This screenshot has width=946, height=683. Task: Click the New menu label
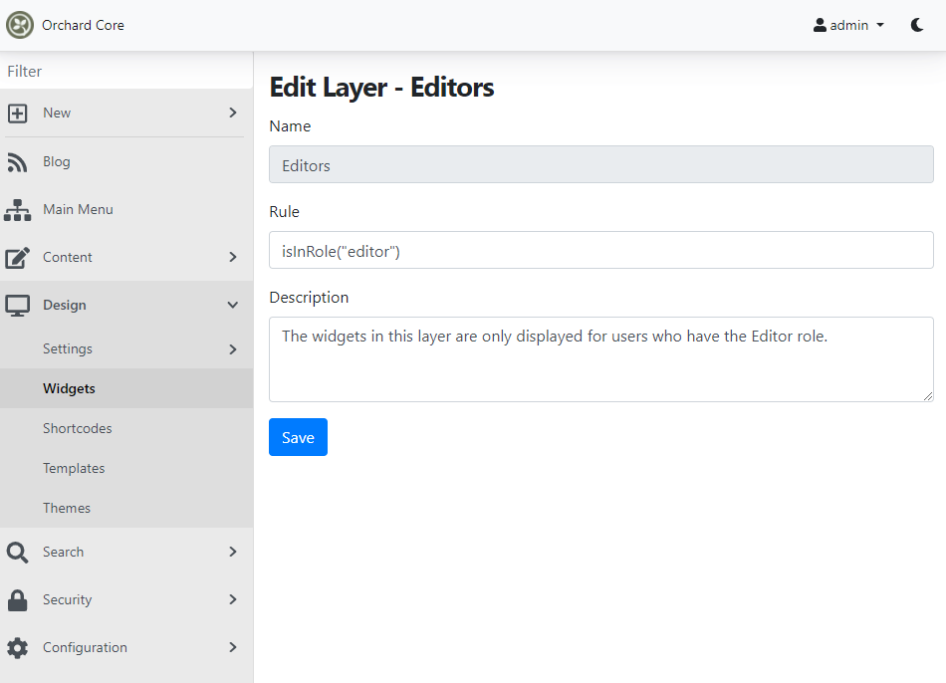tap(57, 113)
